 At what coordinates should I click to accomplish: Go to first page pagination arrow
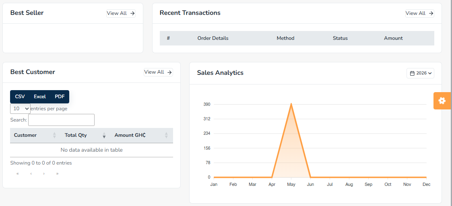(x=18, y=174)
